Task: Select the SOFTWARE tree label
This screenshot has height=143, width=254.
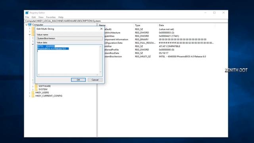Action: coord(44,86)
